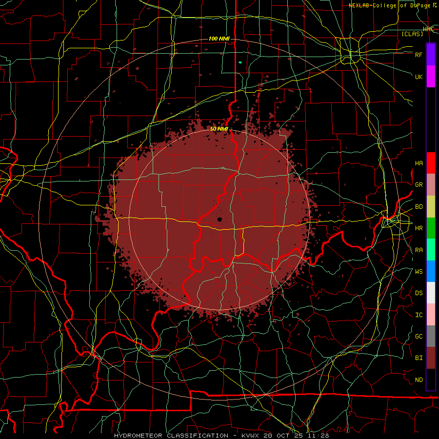Click the small green RA echo pixel
The height and width of the screenshot is (439, 439).
click(x=240, y=62)
